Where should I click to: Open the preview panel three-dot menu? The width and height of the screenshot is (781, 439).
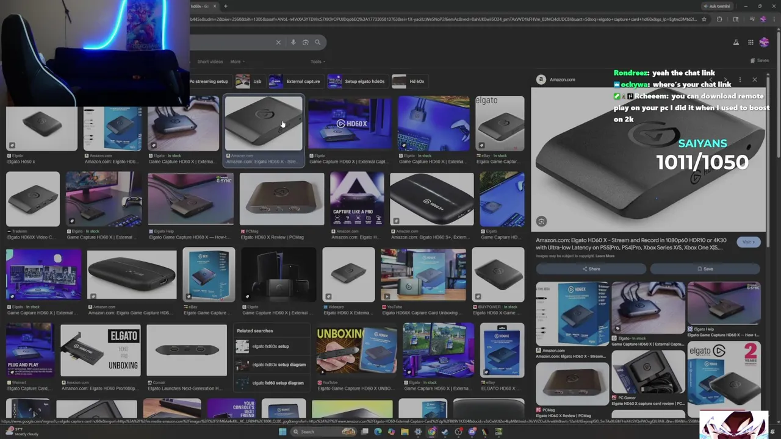[740, 79]
